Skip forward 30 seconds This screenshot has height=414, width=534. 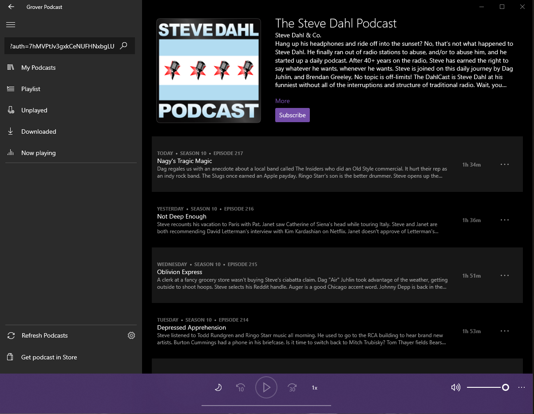pos(292,387)
